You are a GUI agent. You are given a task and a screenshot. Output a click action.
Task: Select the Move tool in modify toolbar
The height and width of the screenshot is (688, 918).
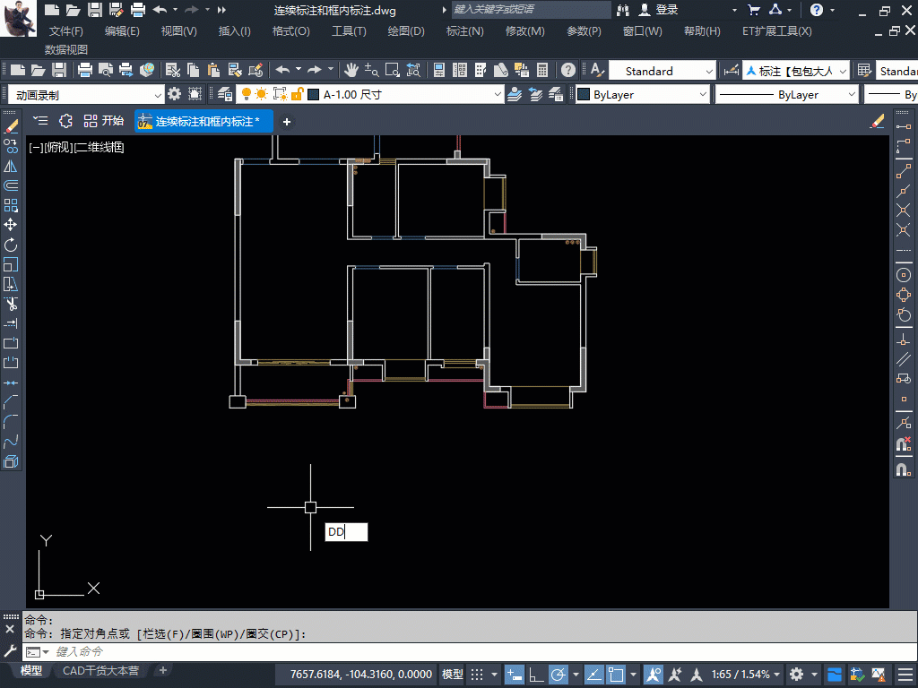click(x=11, y=225)
